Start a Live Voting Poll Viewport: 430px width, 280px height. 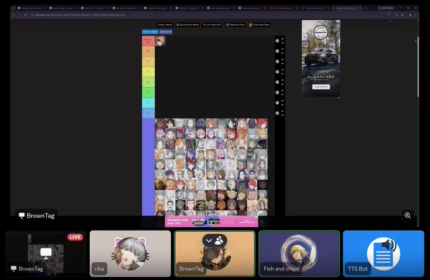pyautogui.click(x=212, y=25)
